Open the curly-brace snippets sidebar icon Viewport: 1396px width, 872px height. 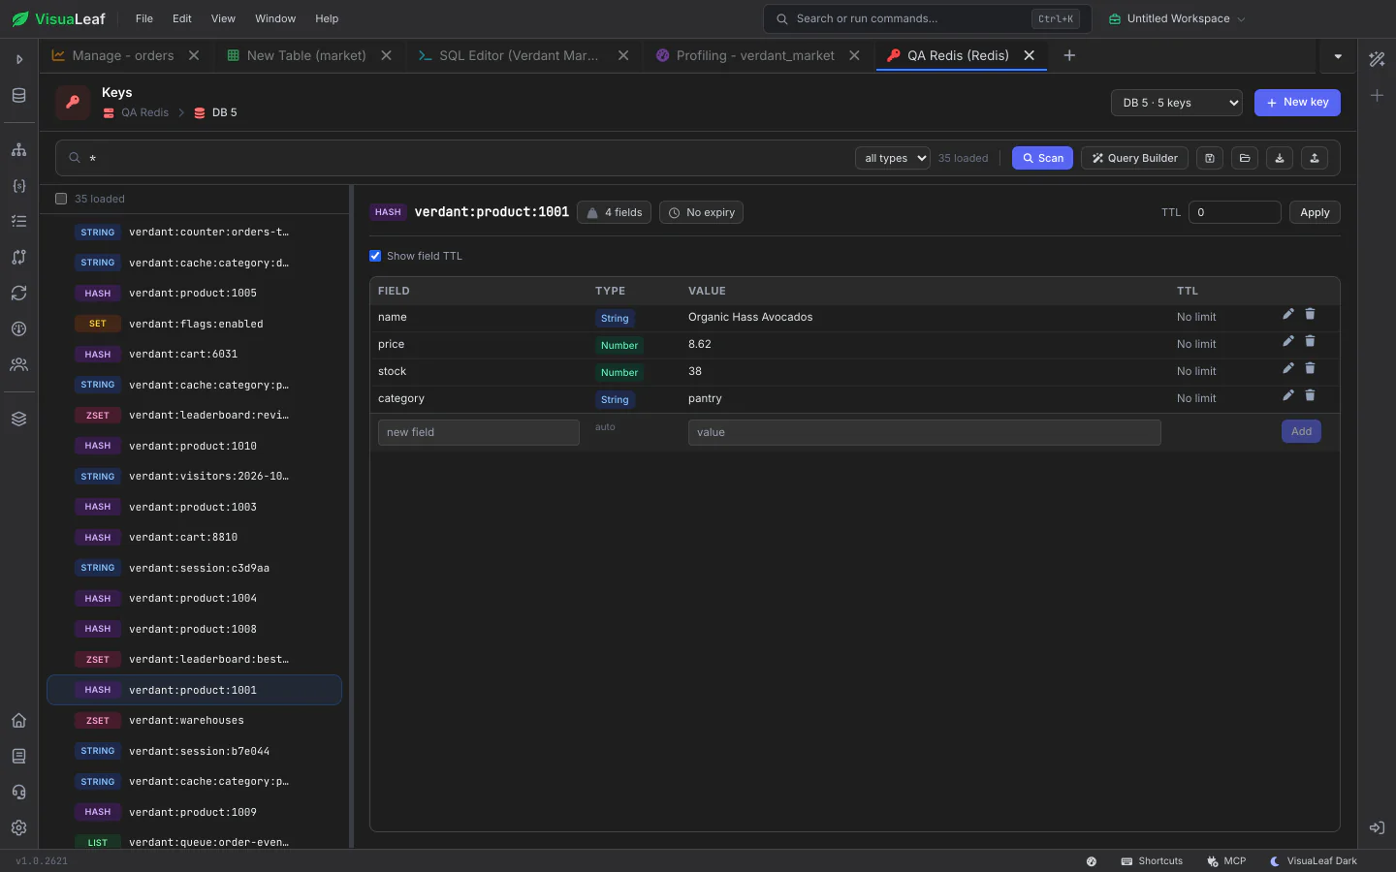click(x=18, y=186)
